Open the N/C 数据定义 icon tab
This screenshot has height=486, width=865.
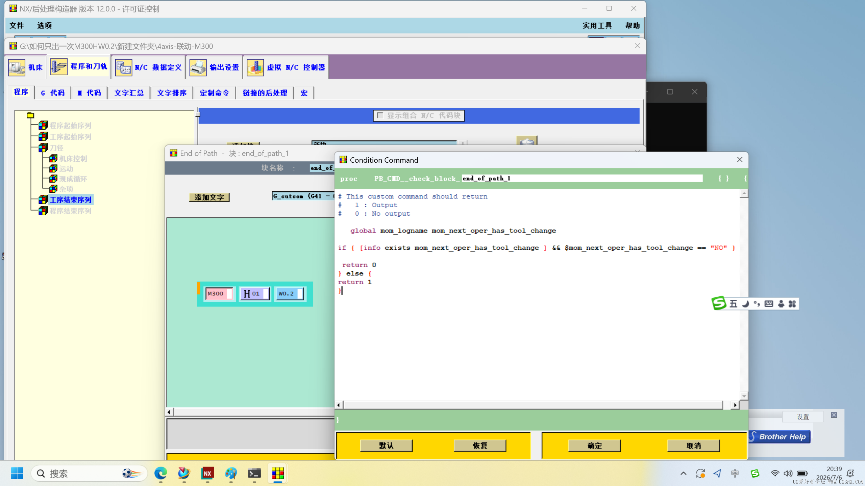coord(123,67)
